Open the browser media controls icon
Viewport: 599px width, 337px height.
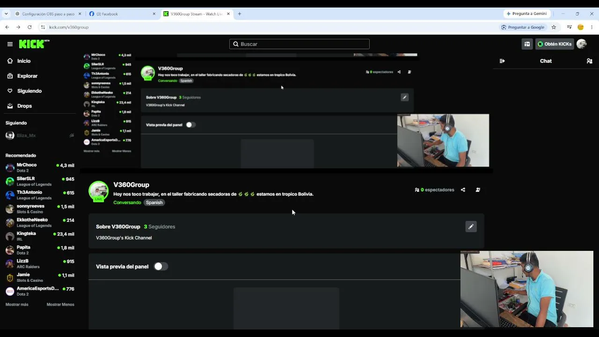point(569,27)
